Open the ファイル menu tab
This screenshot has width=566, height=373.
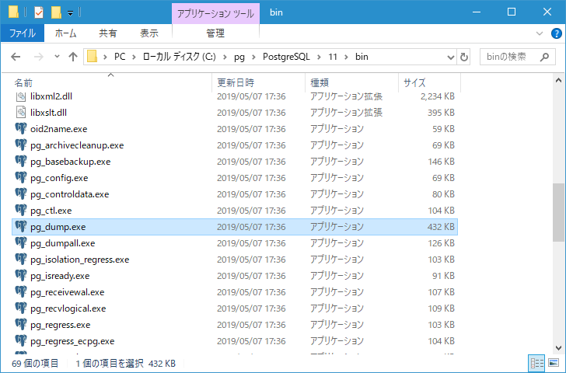(x=23, y=33)
